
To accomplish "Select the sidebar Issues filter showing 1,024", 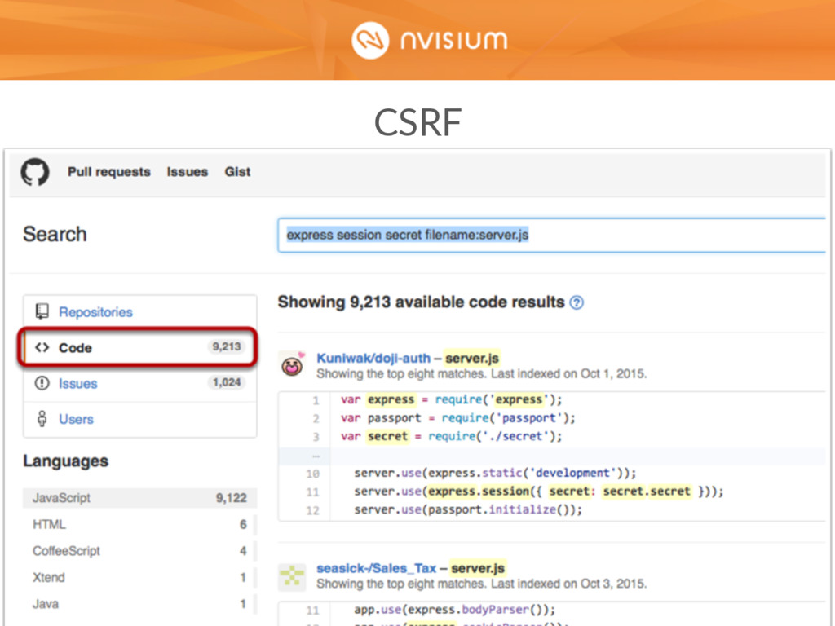I will 140,383.
